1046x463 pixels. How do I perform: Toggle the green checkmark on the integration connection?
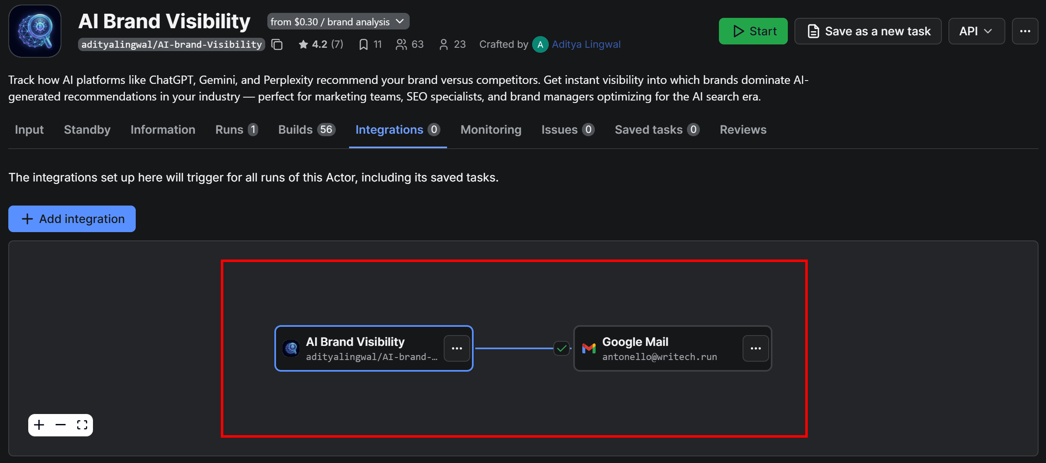point(561,348)
